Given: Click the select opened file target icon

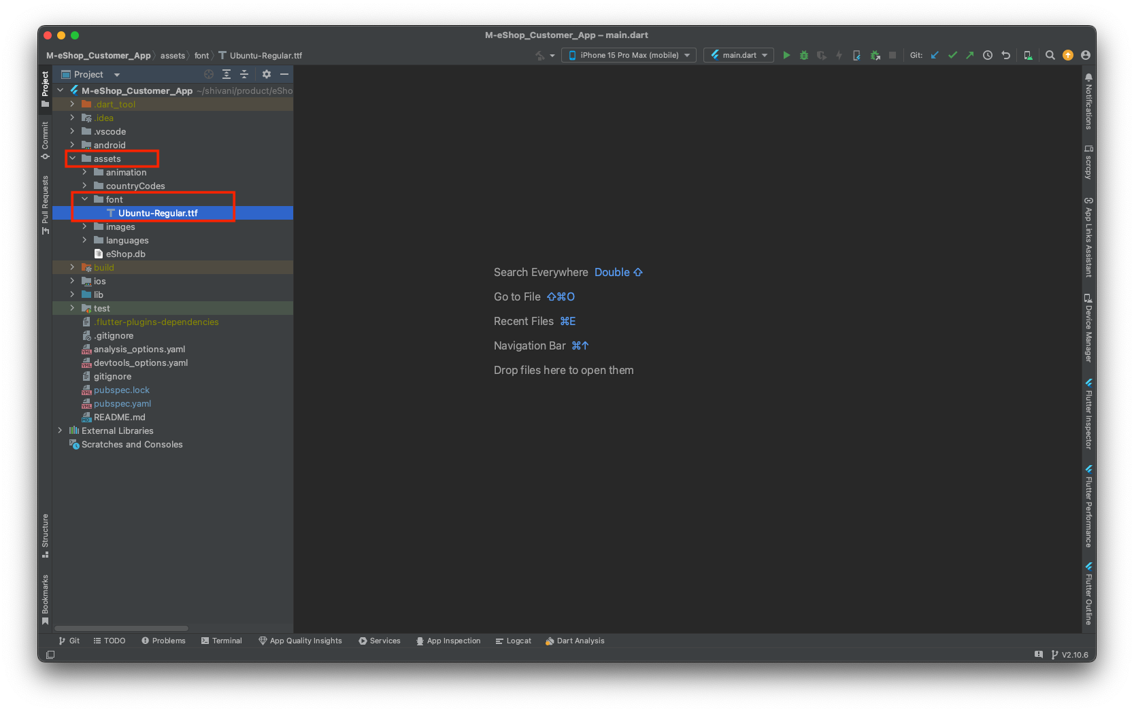Looking at the screenshot, I should tap(209, 74).
